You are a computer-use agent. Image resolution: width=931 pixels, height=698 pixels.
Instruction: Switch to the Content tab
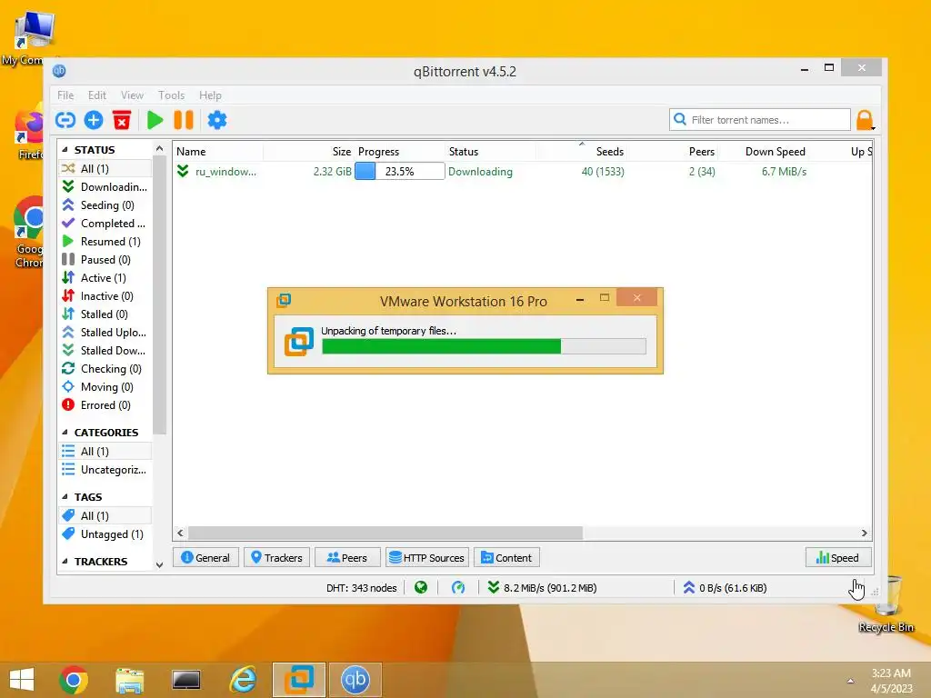(x=506, y=557)
